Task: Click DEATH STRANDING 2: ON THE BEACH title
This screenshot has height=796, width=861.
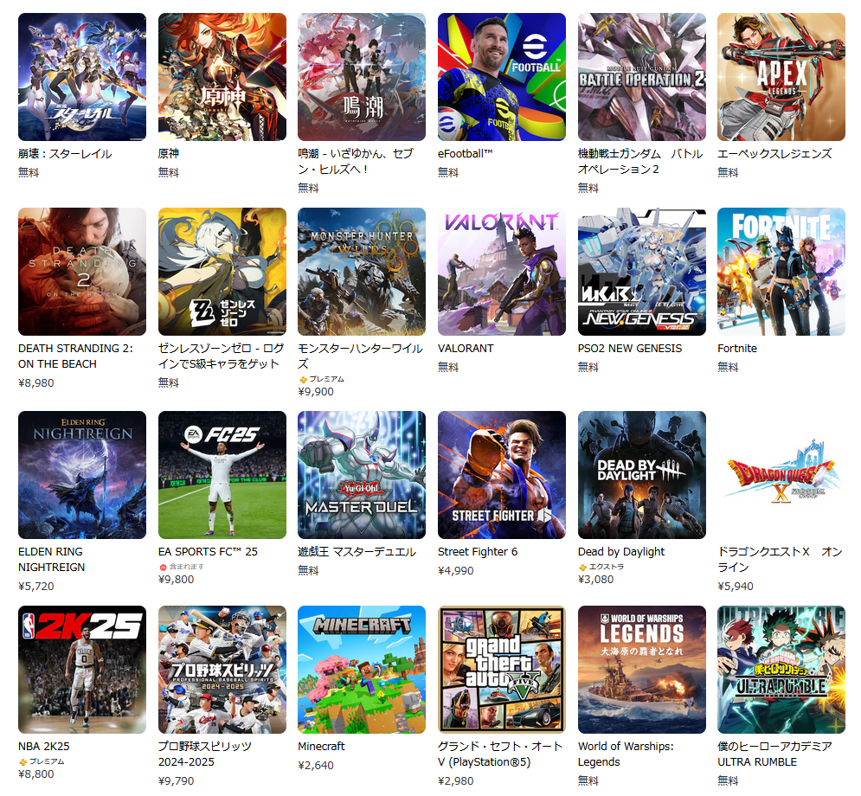Action: click(x=76, y=356)
